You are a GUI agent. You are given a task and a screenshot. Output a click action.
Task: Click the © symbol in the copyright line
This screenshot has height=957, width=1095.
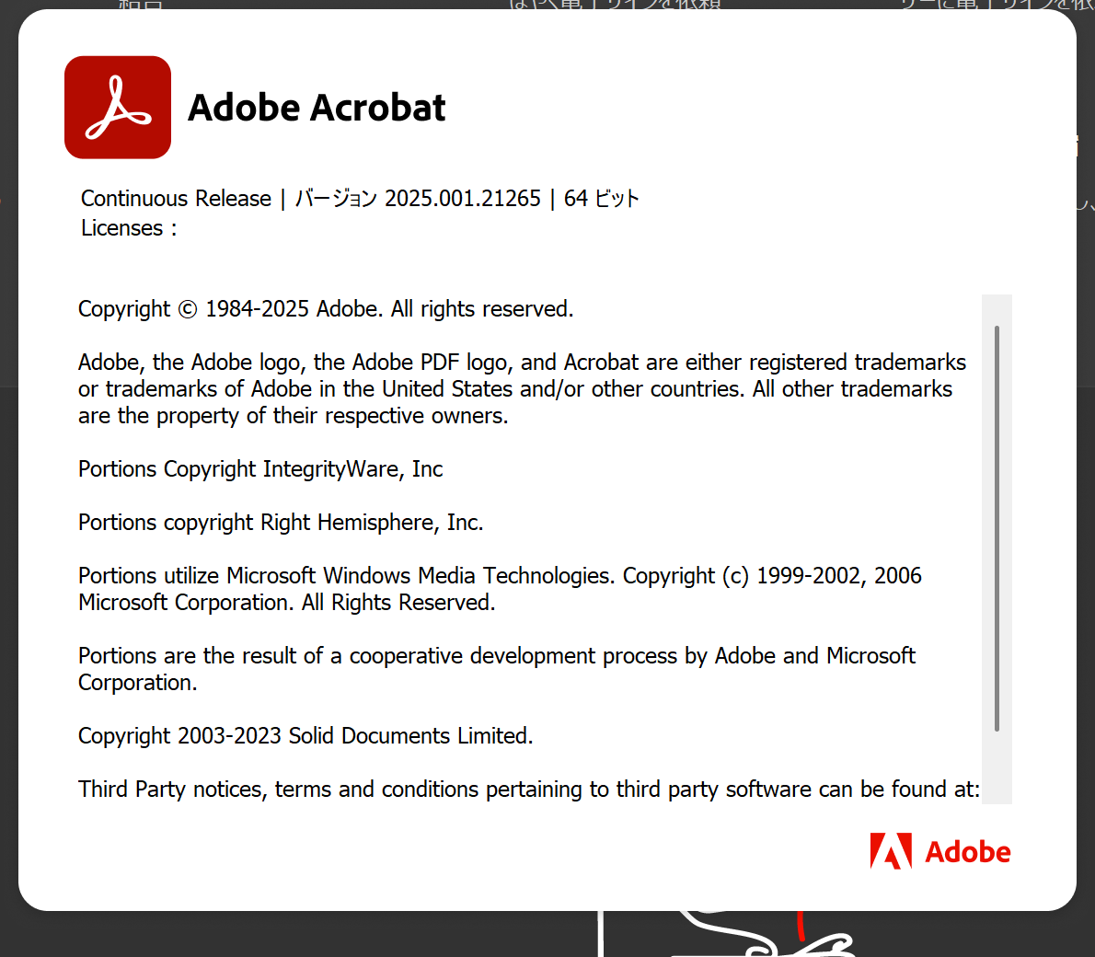(x=188, y=309)
